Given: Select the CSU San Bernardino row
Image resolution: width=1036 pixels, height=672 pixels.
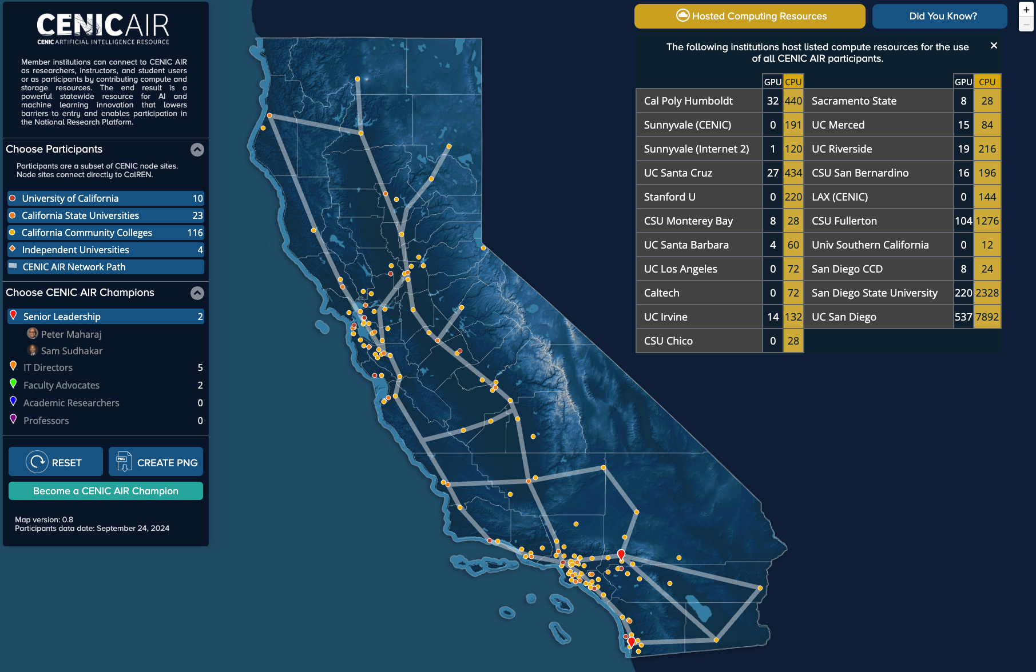Looking at the screenshot, I should (903, 173).
